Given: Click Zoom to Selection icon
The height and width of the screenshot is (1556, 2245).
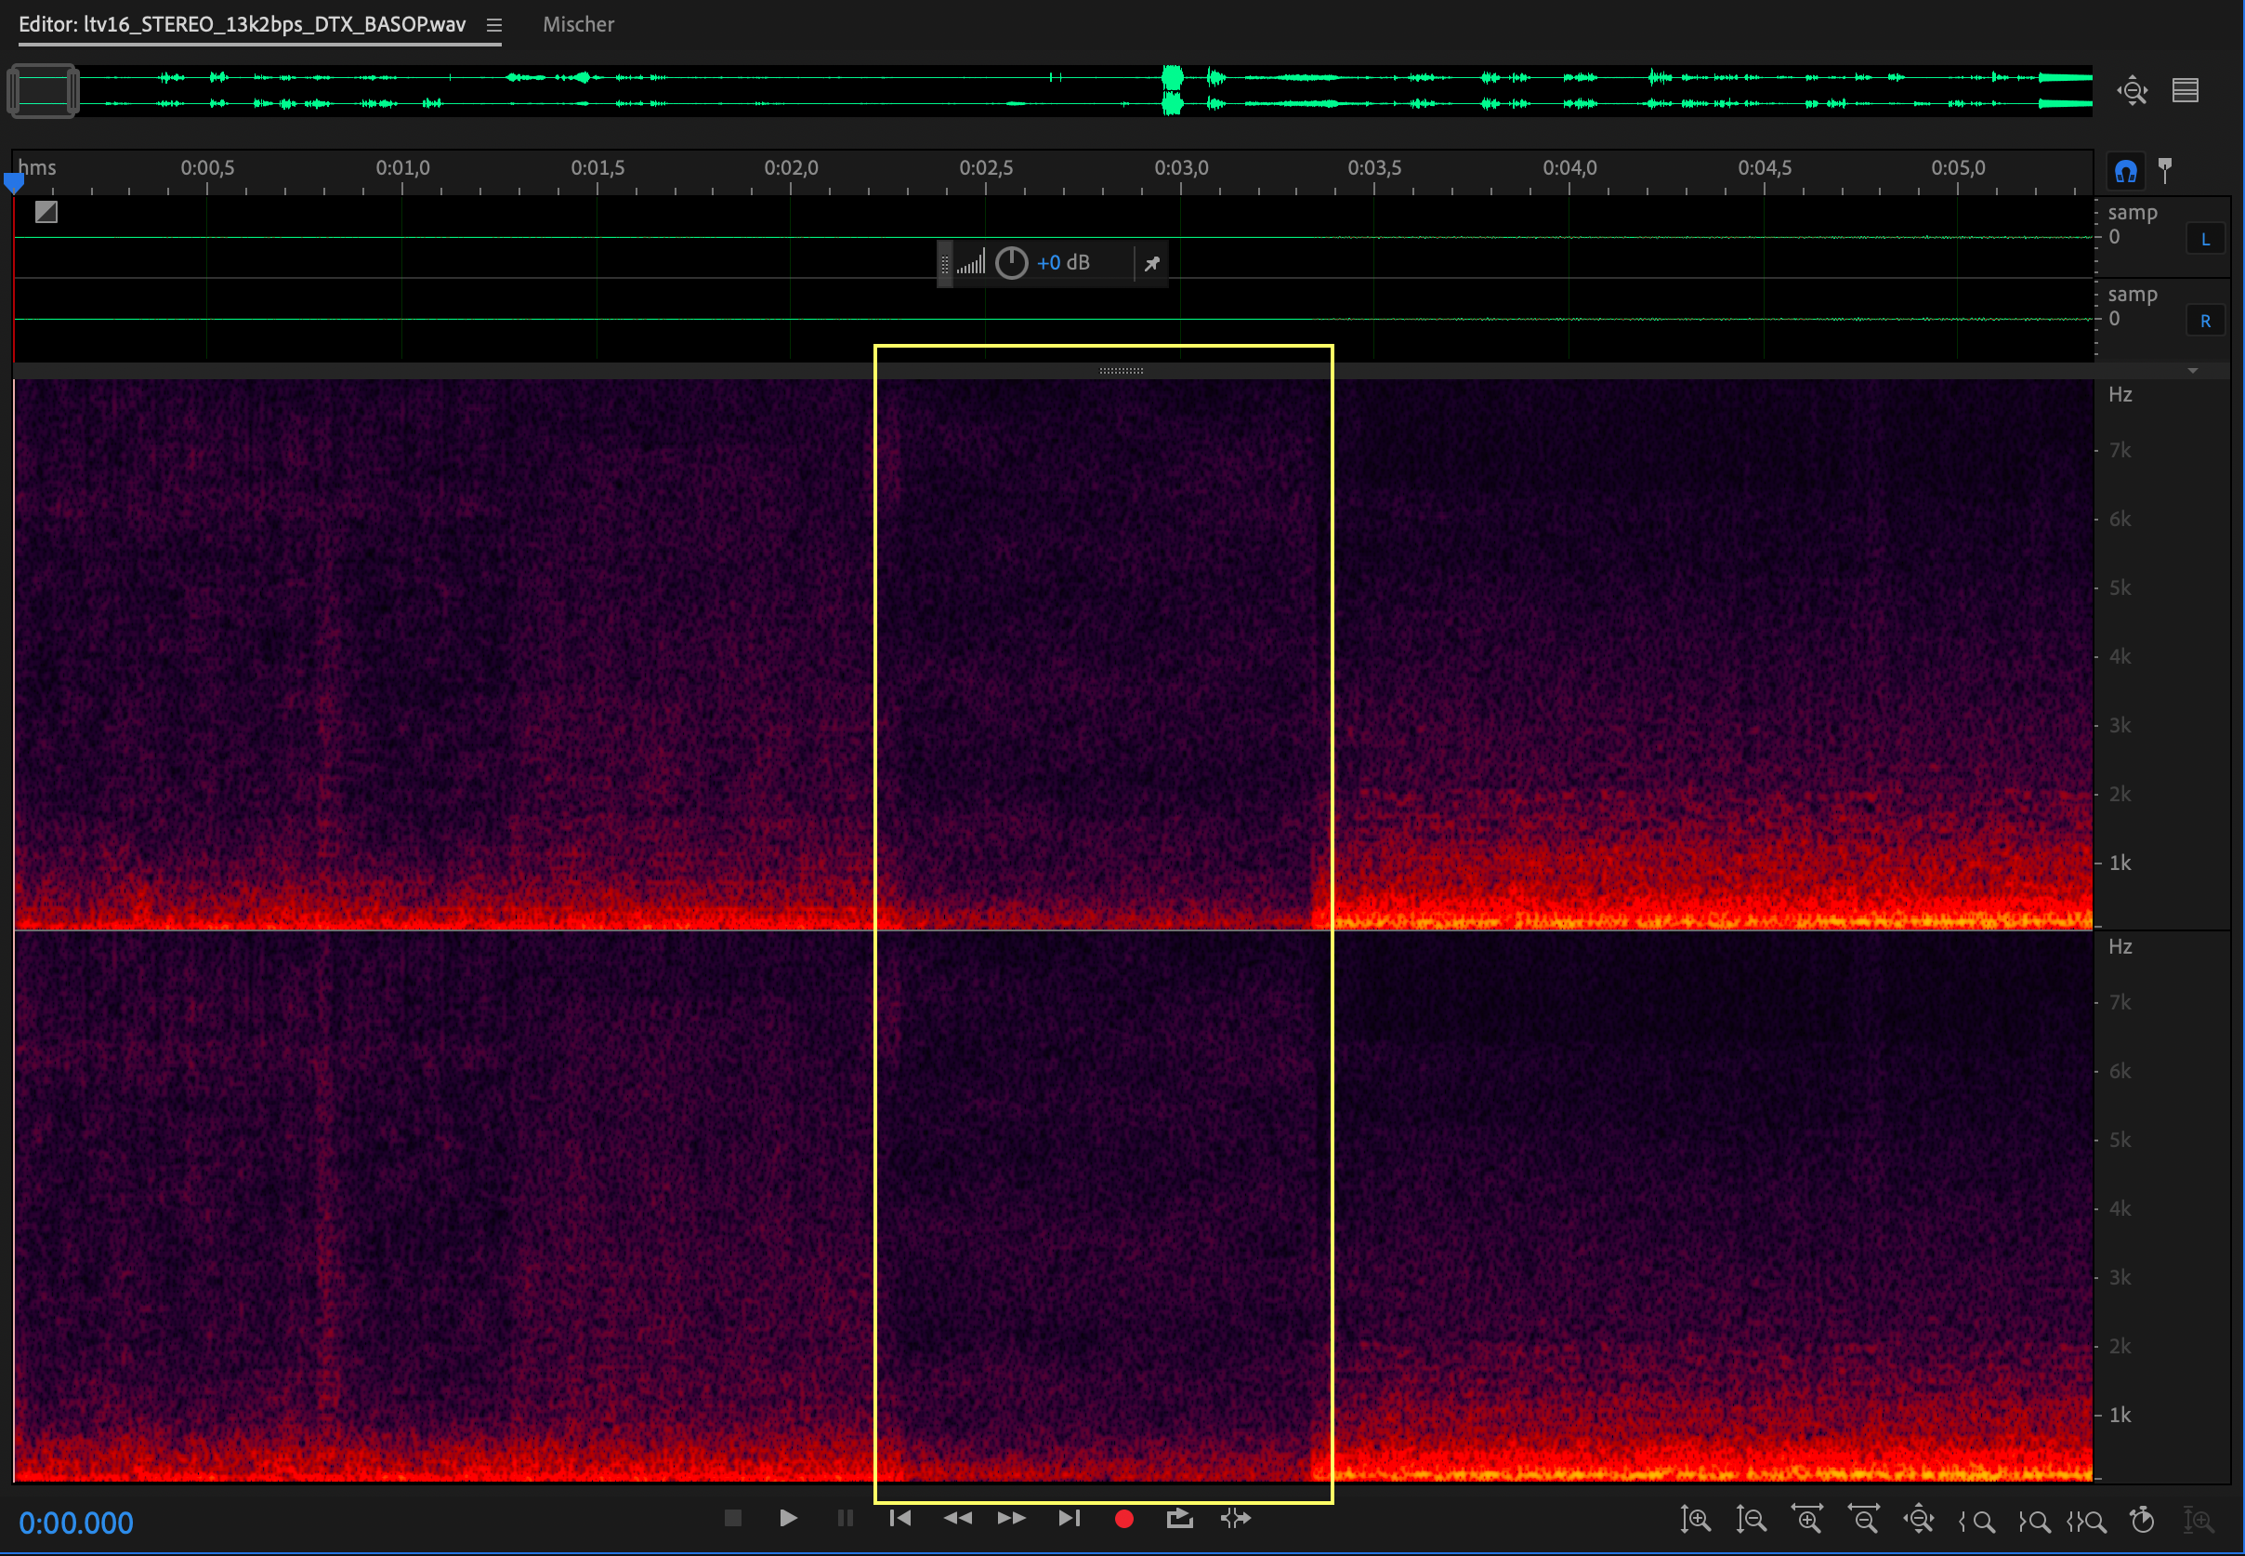Looking at the screenshot, I should [x=2086, y=1521].
